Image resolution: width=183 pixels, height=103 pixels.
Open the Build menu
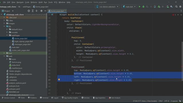coord(41,2)
